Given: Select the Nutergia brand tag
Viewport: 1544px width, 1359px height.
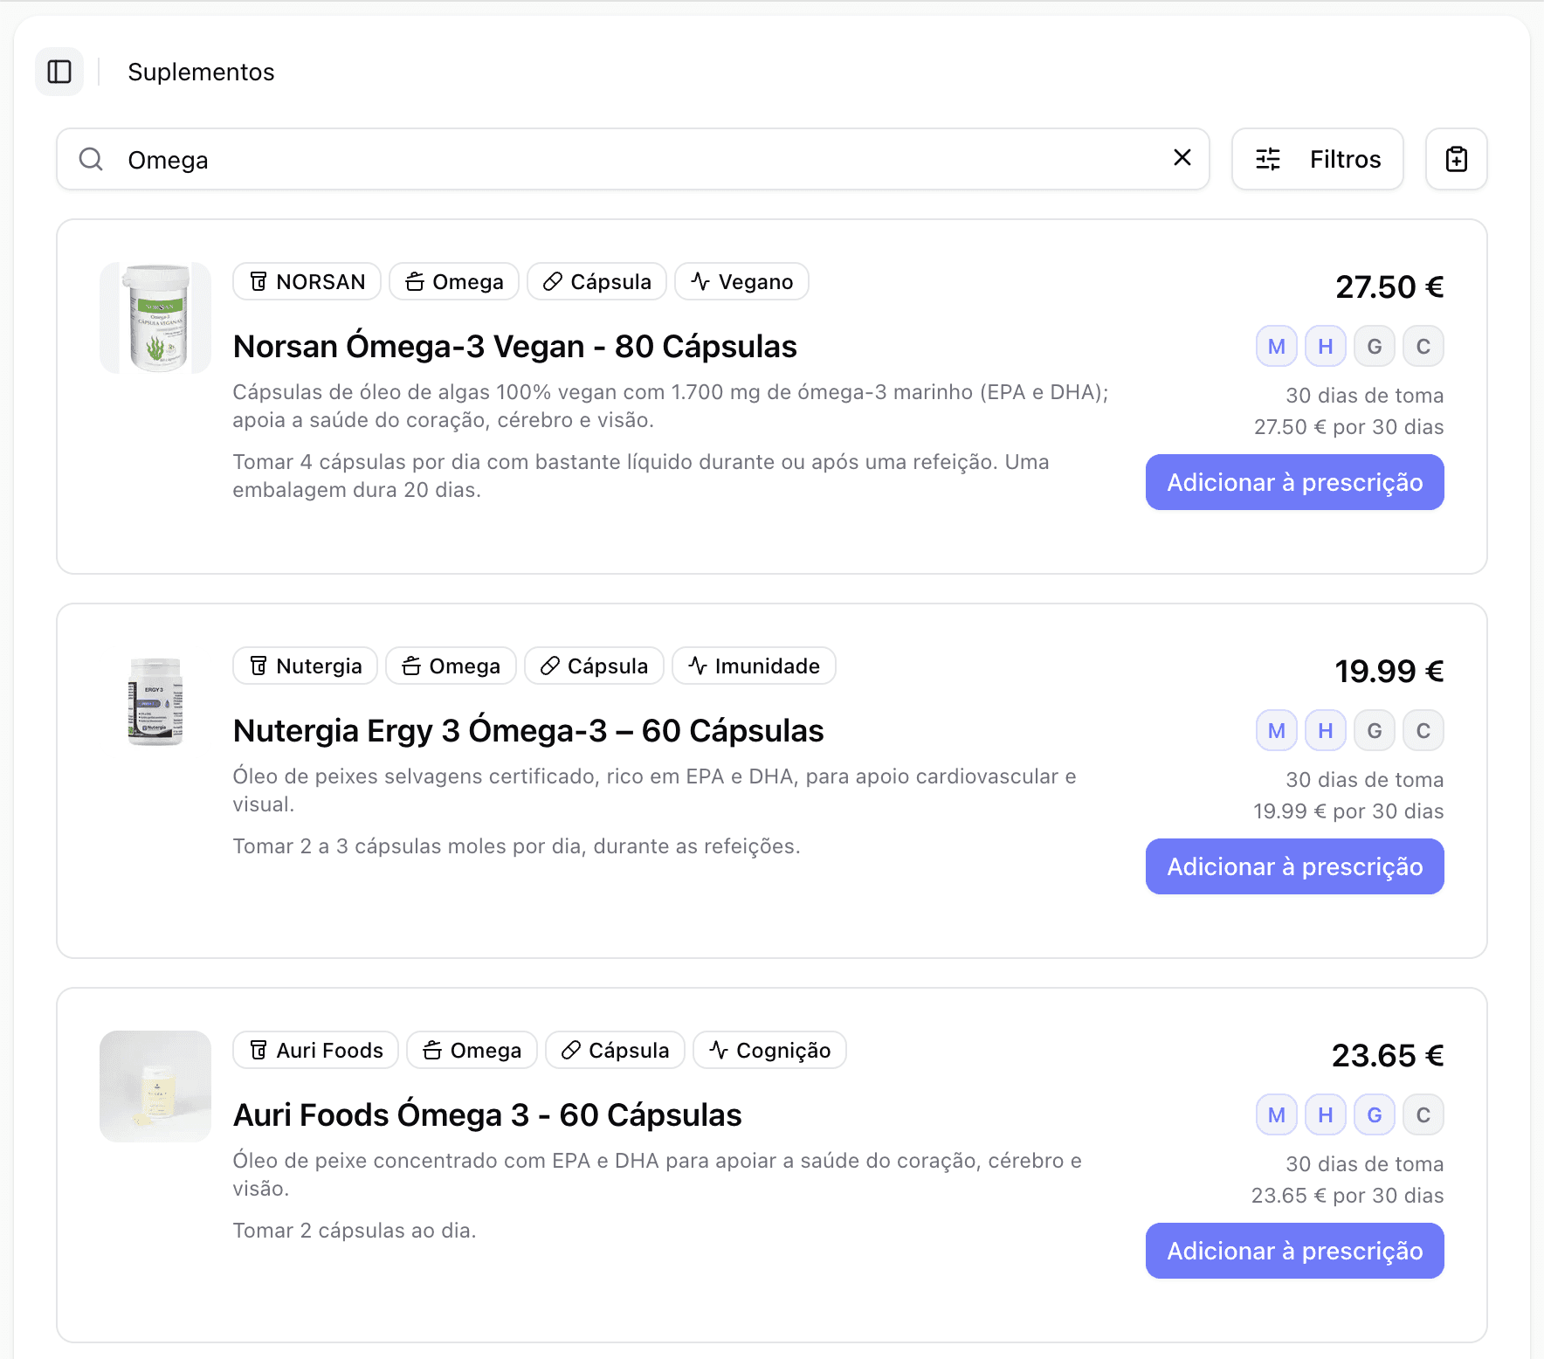Looking at the screenshot, I should point(305,666).
